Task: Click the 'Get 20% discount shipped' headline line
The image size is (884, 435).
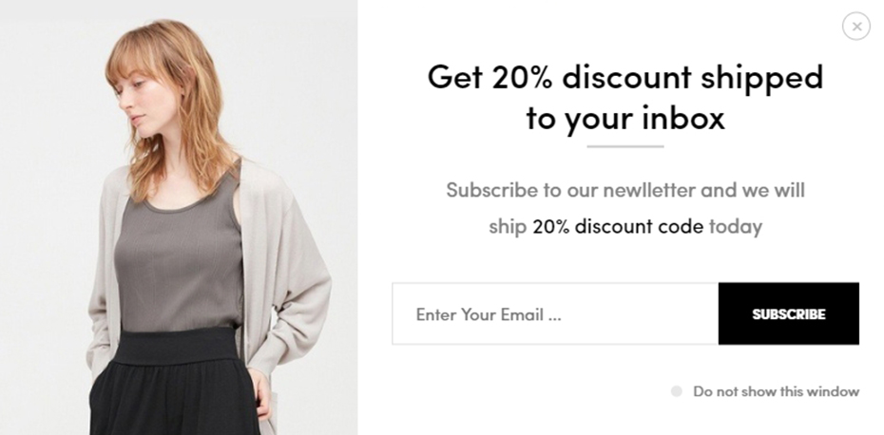Action: click(625, 77)
